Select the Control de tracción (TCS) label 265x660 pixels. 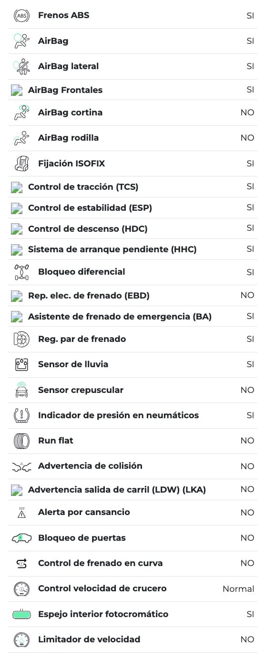tap(83, 187)
